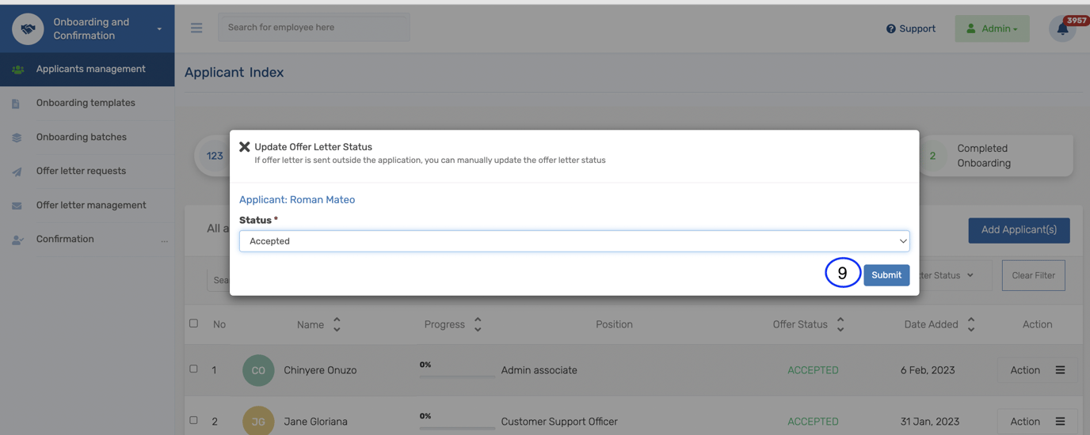Click the Position column header
This screenshot has width=1090, height=435.
point(614,324)
